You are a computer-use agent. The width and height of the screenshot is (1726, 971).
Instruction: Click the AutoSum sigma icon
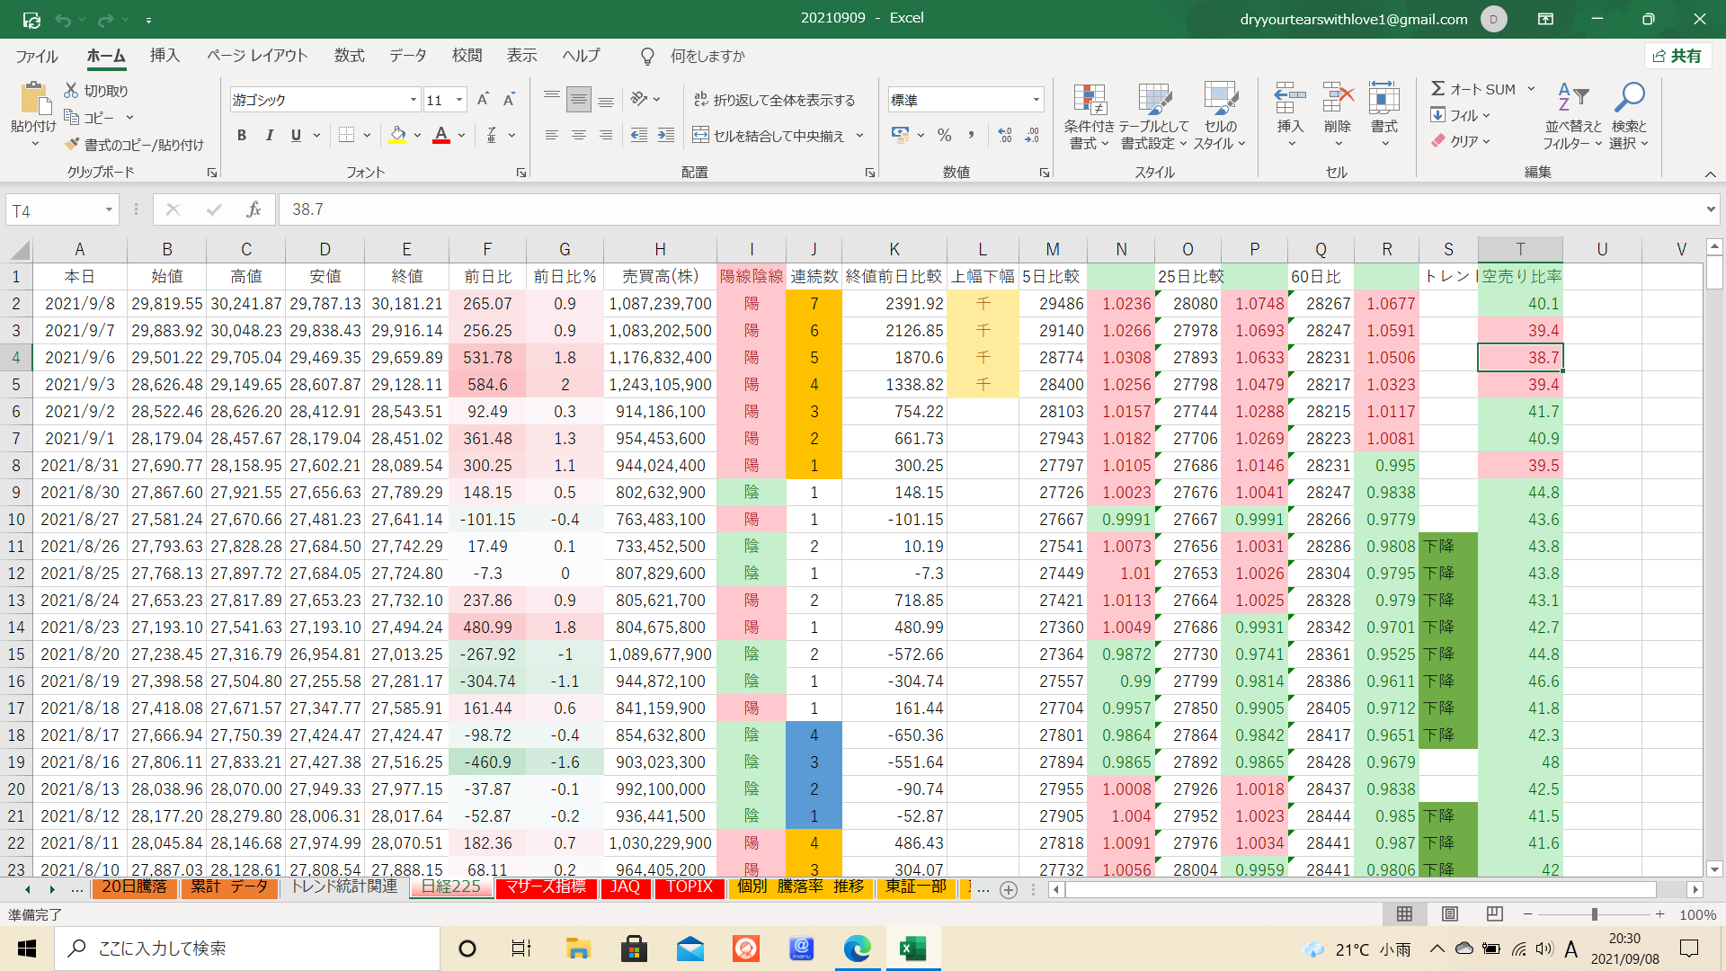point(1437,89)
